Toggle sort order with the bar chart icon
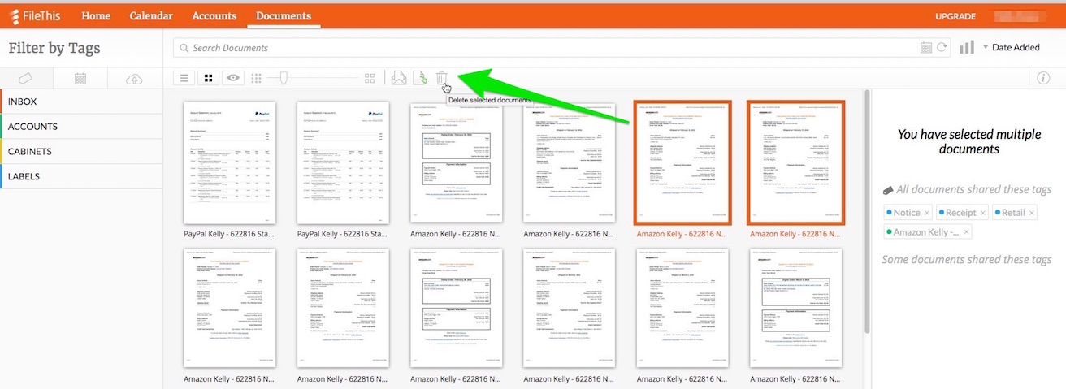 click(x=967, y=47)
